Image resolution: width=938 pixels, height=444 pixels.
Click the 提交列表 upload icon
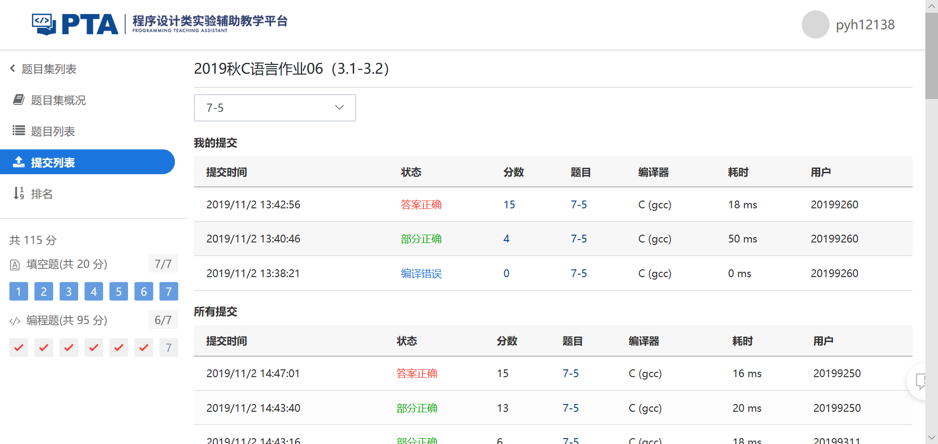click(19, 162)
